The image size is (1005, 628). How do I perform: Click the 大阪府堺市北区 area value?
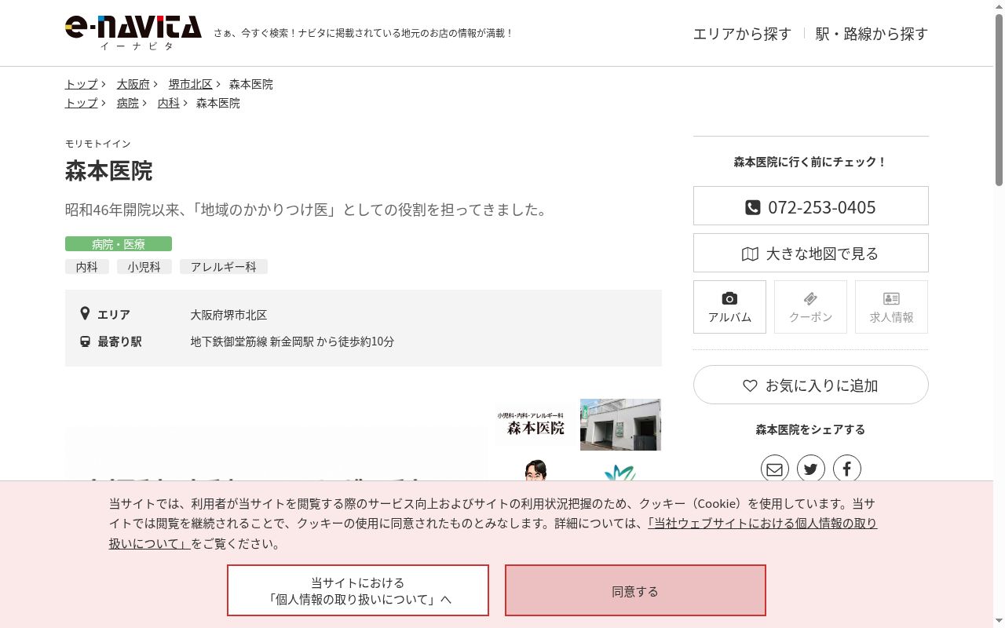(229, 314)
